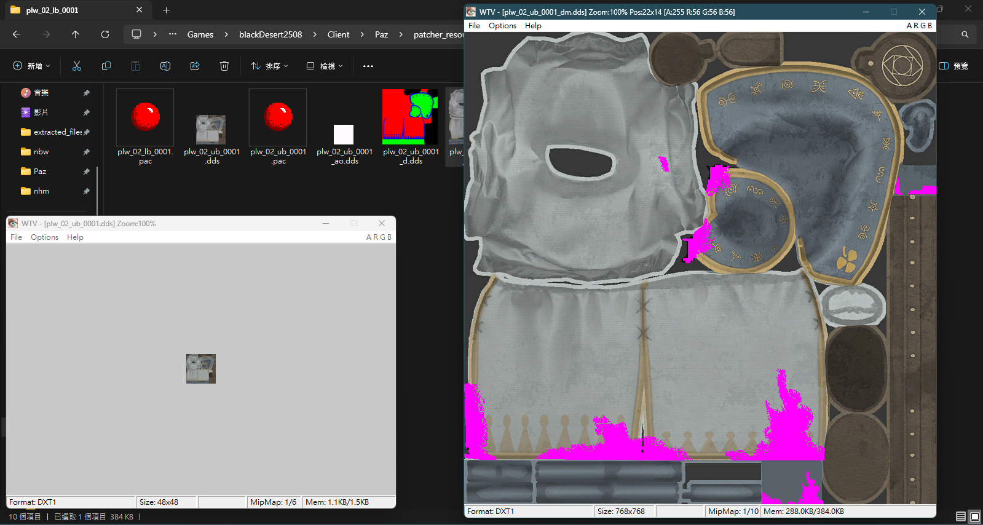The height and width of the screenshot is (525, 983).
Task: Click the Copy icon in Explorer toolbar
Action: click(x=106, y=66)
